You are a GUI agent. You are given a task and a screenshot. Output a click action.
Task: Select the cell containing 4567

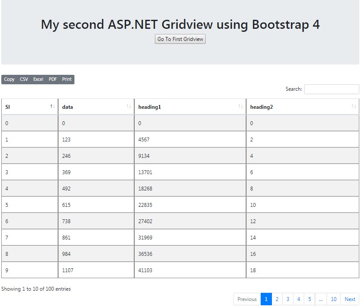tap(190, 139)
